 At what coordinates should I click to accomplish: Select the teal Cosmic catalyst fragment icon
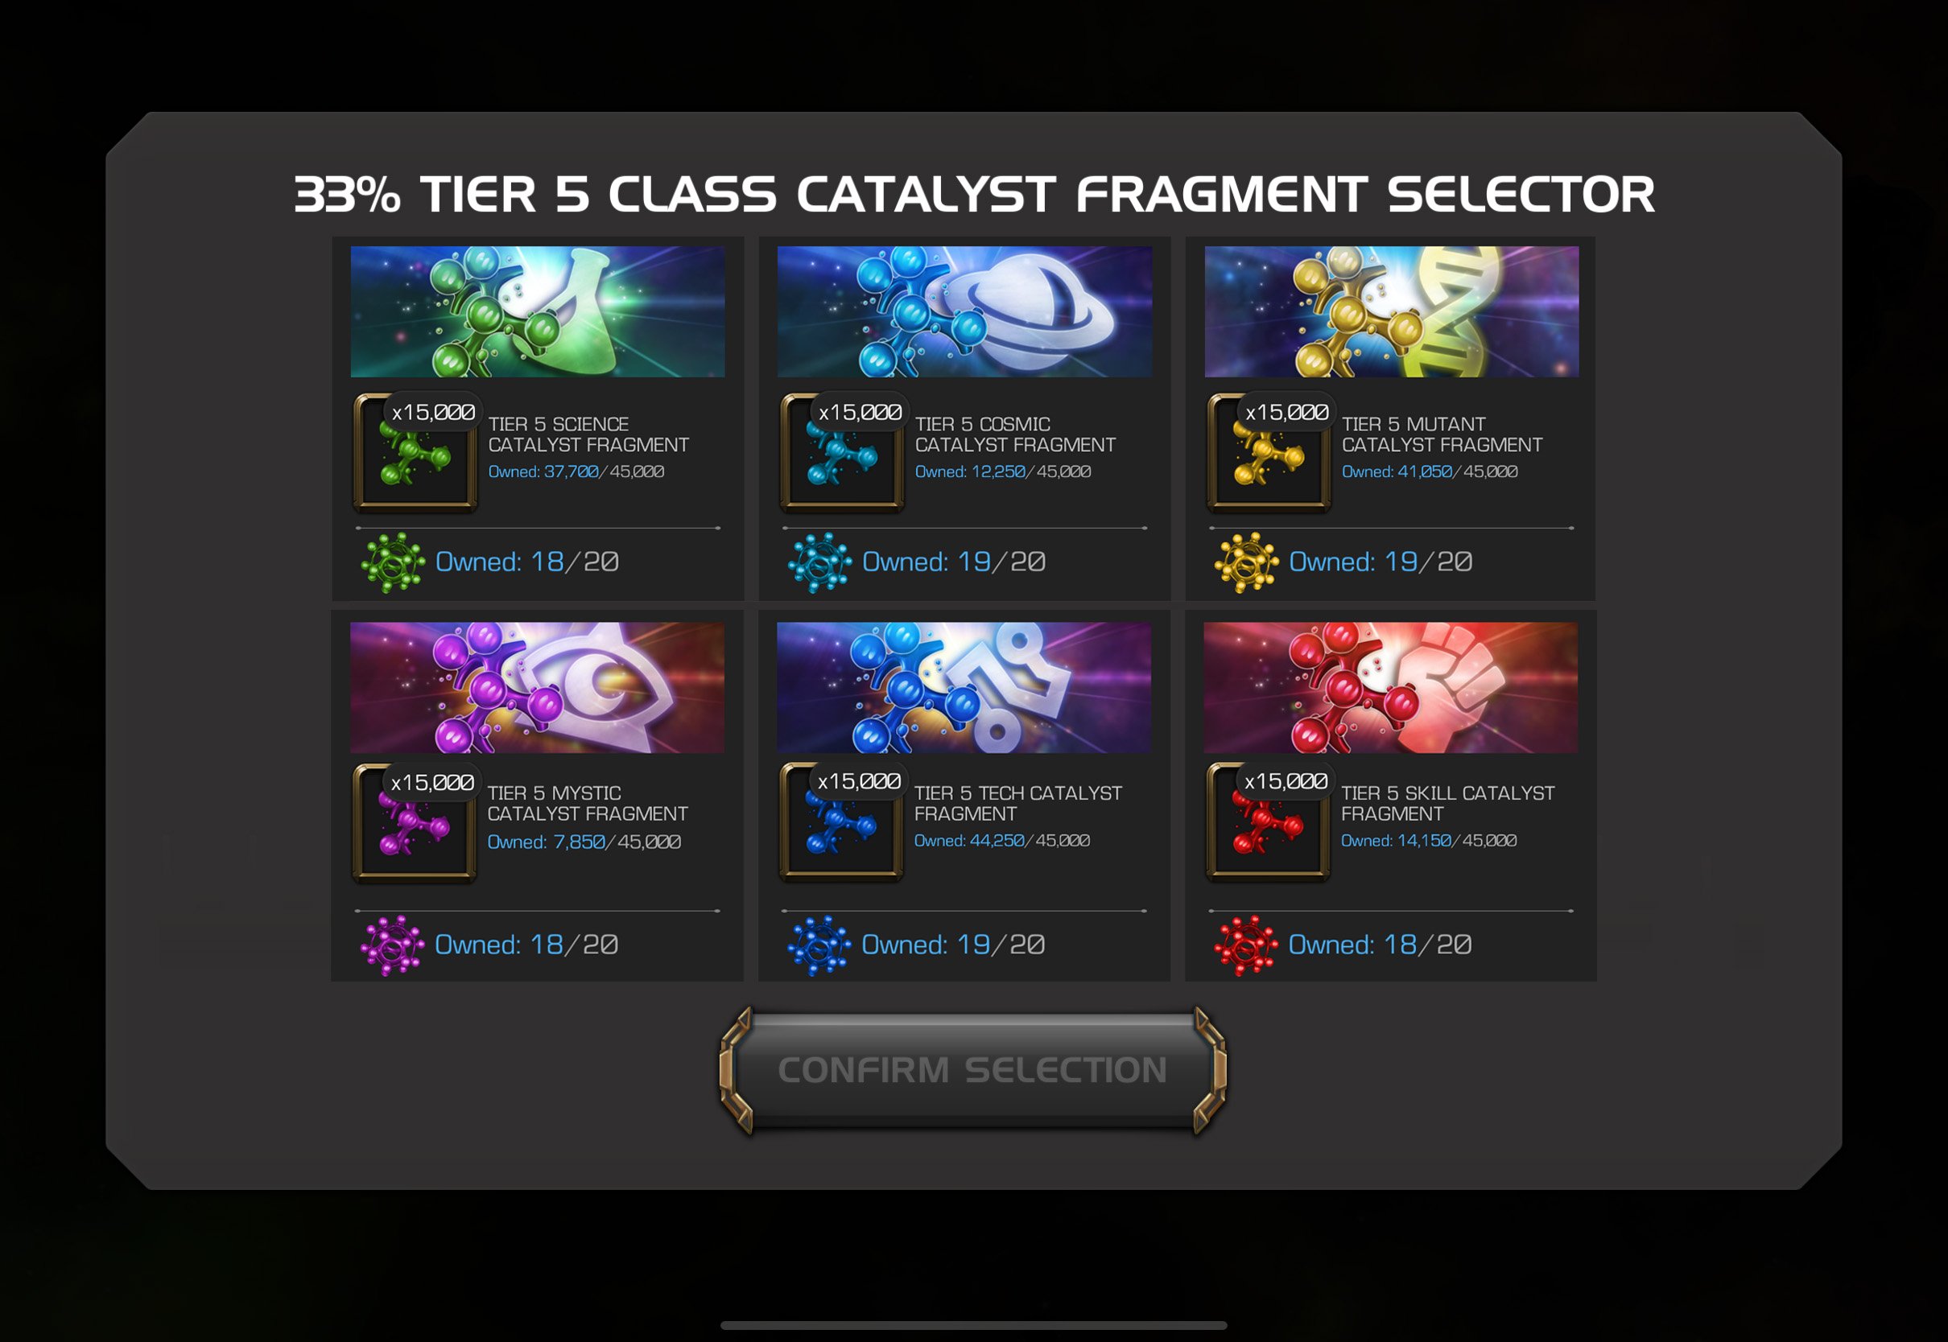coord(842,452)
